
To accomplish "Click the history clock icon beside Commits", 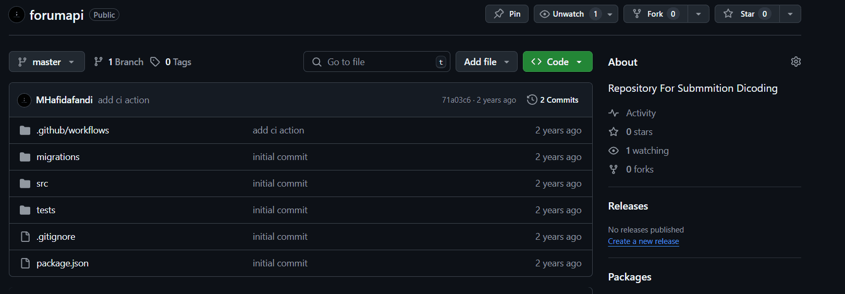I will tap(532, 100).
